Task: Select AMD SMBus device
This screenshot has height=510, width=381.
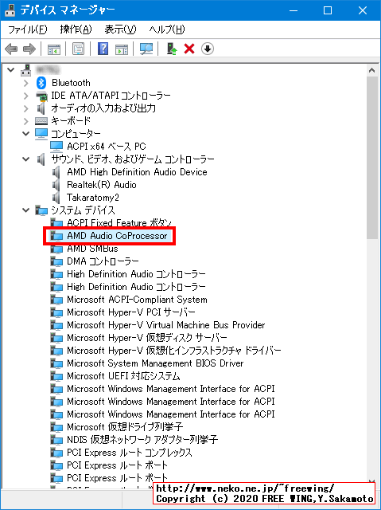Action: (92, 249)
